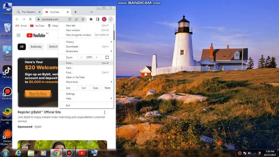Click the video thumbnail below the ad

[x=62, y=144]
